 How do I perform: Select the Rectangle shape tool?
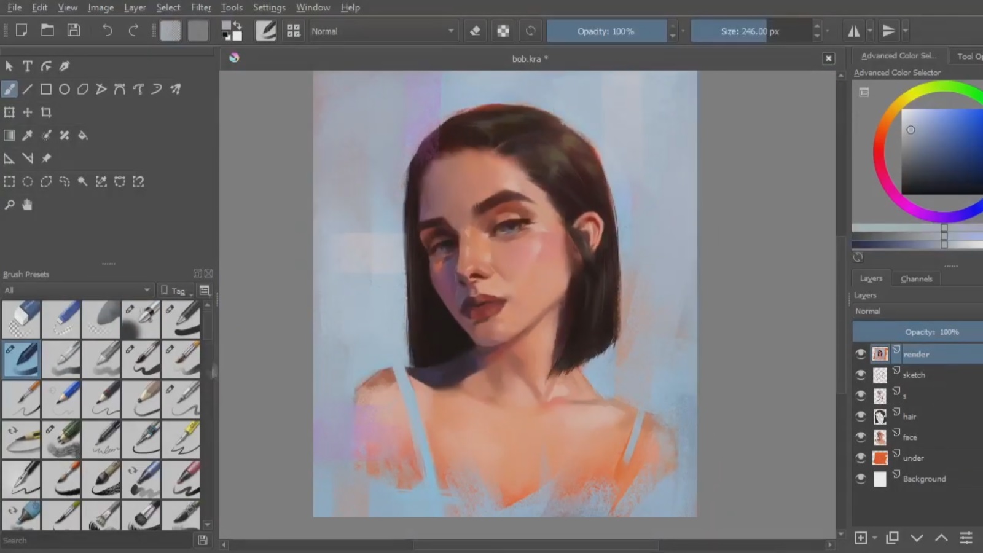coord(46,89)
